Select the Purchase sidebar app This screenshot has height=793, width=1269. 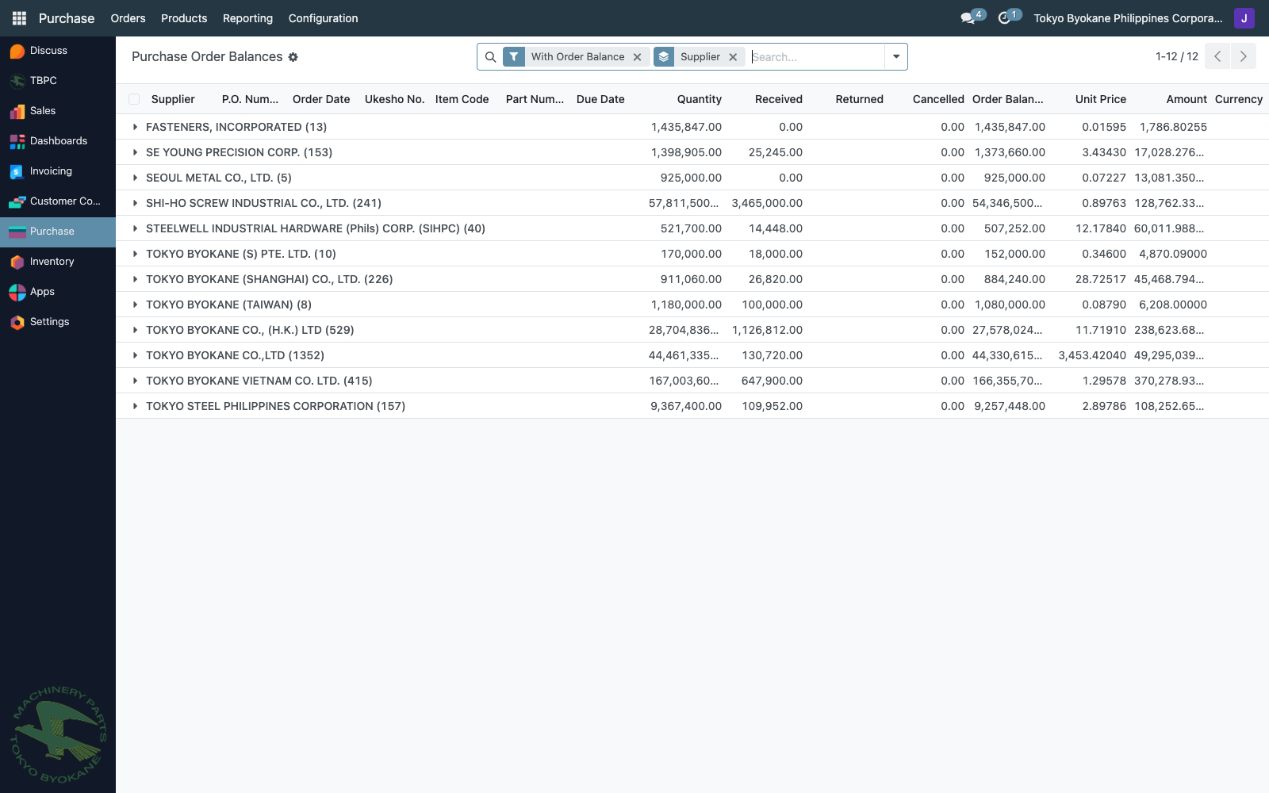pyautogui.click(x=58, y=232)
